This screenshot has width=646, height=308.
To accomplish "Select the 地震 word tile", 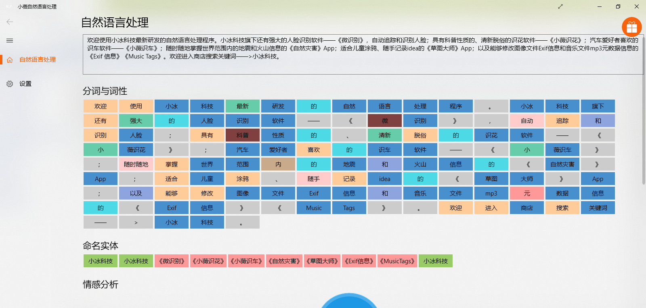I will coord(349,164).
